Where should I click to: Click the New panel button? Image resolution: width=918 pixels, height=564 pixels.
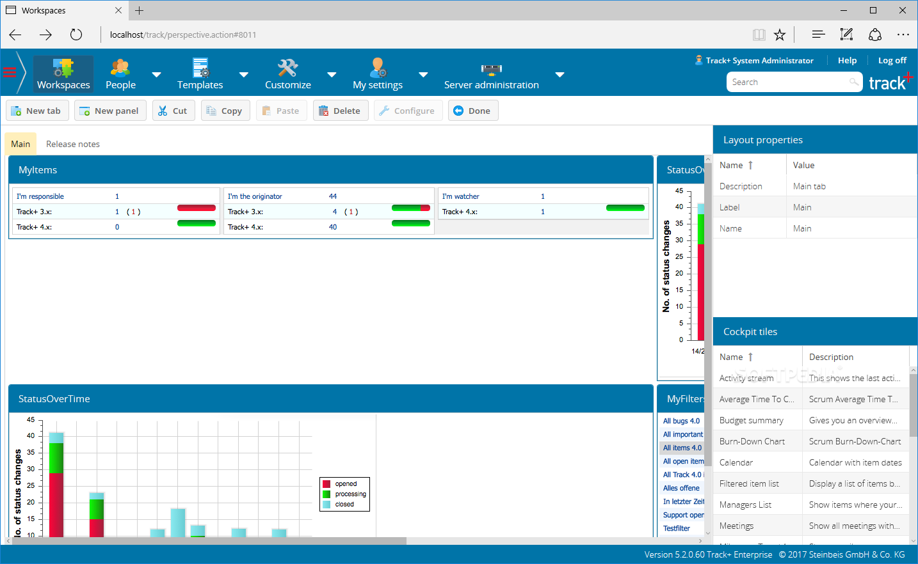[x=110, y=111]
